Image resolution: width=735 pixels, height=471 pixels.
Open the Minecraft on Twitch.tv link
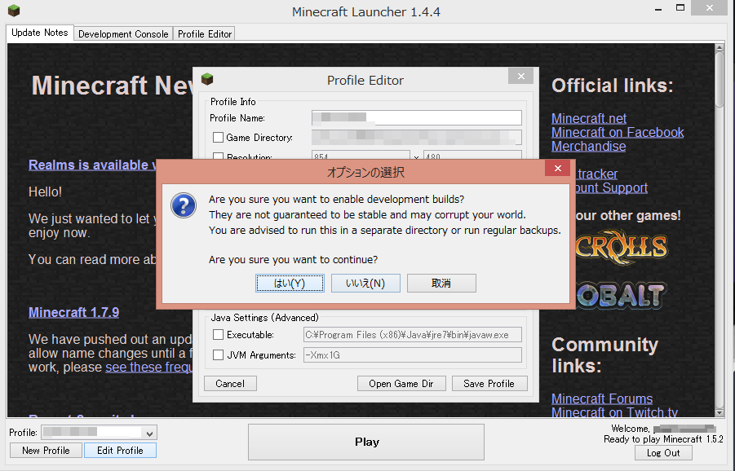click(614, 412)
